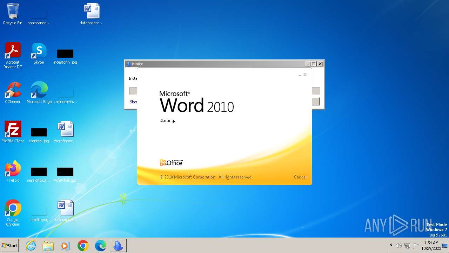Launch the CCleaner desktop shortcut
Viewport: 449px width, 253px height.
coord(13,93)
